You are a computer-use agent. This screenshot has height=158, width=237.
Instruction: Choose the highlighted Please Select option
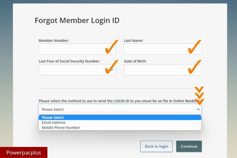coord(120,117)
